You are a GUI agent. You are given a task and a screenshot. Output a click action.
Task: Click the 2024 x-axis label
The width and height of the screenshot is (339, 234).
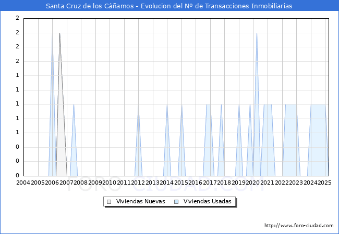tap(310, 183)
